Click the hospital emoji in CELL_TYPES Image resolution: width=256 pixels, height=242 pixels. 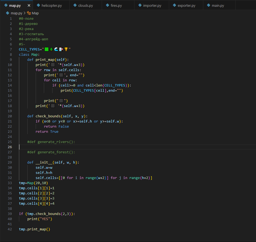point(61,49)
